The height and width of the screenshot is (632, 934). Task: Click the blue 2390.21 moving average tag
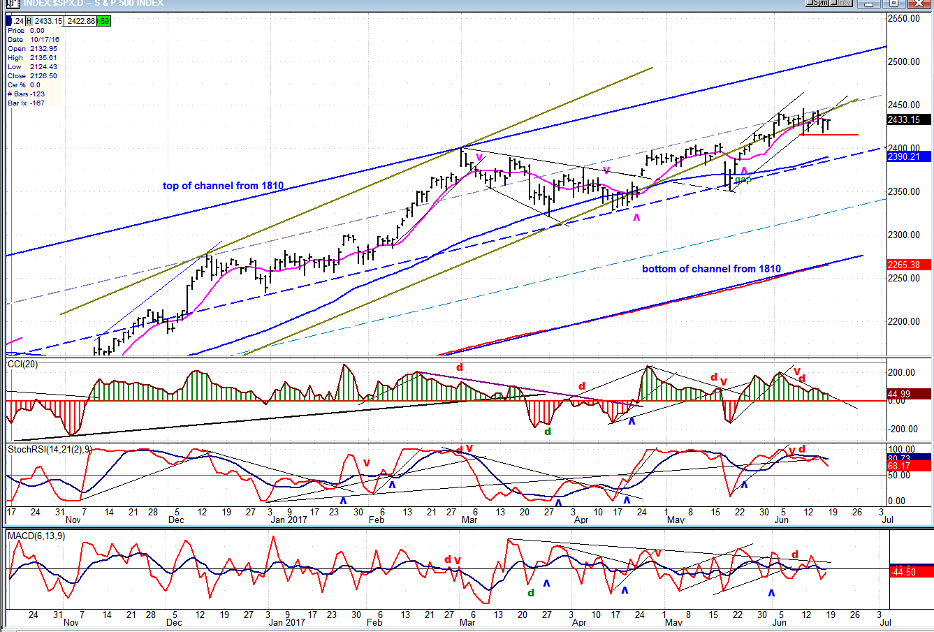tap(909, 156)
